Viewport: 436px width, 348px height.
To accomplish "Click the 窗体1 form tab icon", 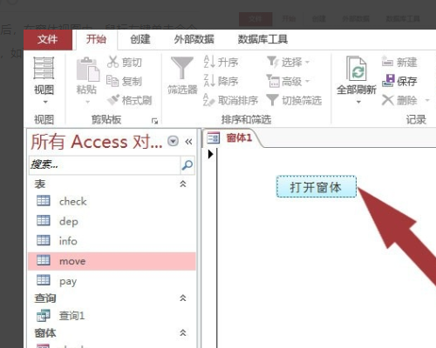I will pos(213,137).
